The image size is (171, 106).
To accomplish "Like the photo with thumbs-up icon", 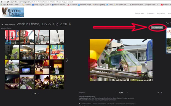I will pos(158,93).
